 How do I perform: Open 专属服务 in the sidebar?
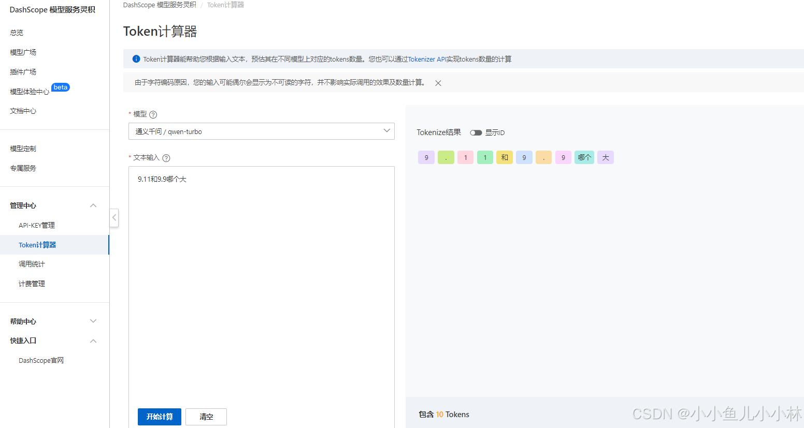(x=23, y=168)
